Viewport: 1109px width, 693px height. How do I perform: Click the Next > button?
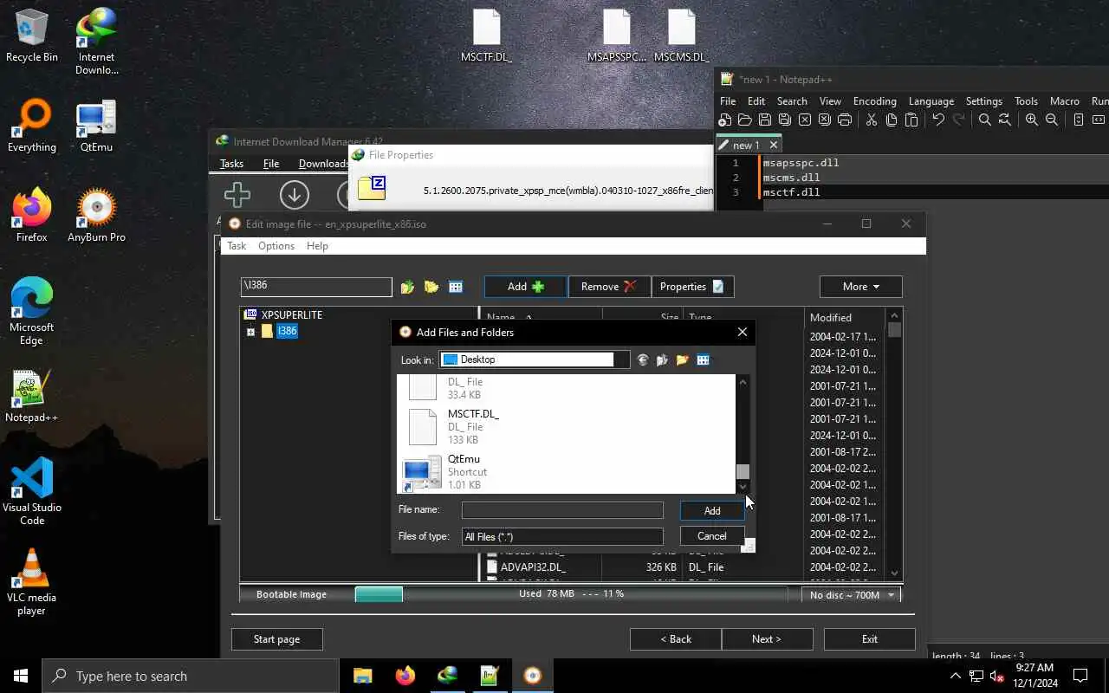point(767,639)
